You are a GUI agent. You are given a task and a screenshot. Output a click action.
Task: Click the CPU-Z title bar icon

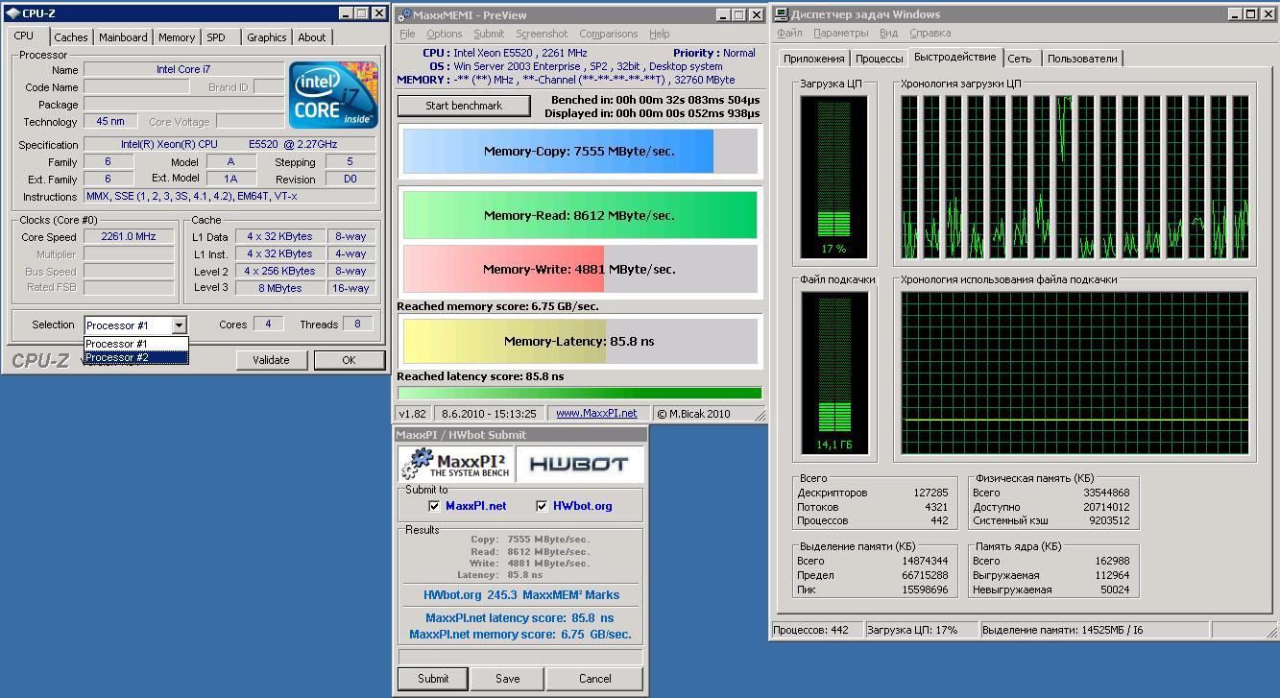click(x=12, y=13)
